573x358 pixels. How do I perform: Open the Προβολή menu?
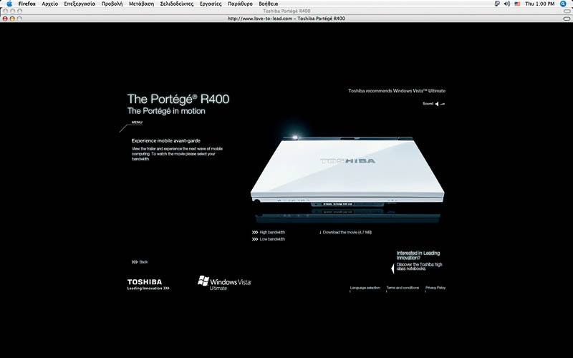tap(112, 4)
